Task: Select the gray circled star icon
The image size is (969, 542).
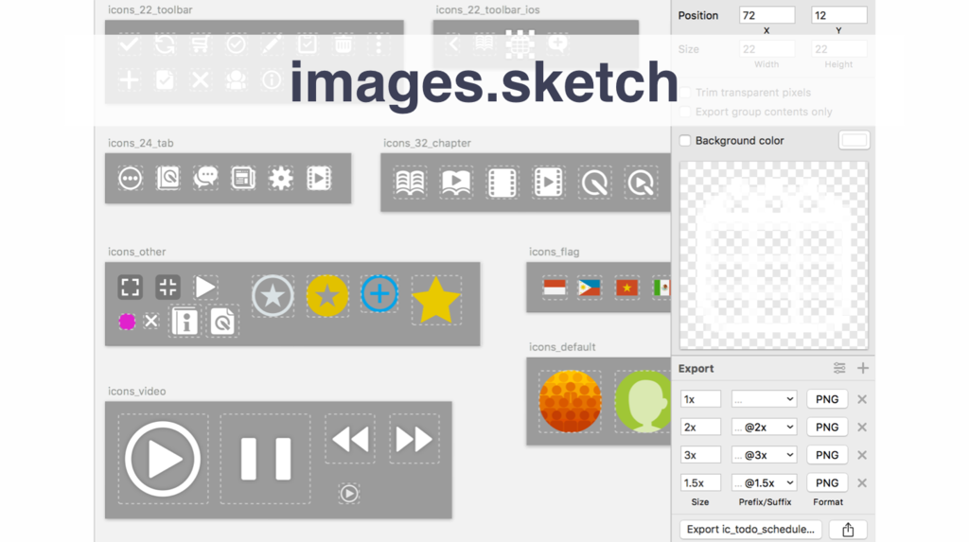Action: [273, 296]
